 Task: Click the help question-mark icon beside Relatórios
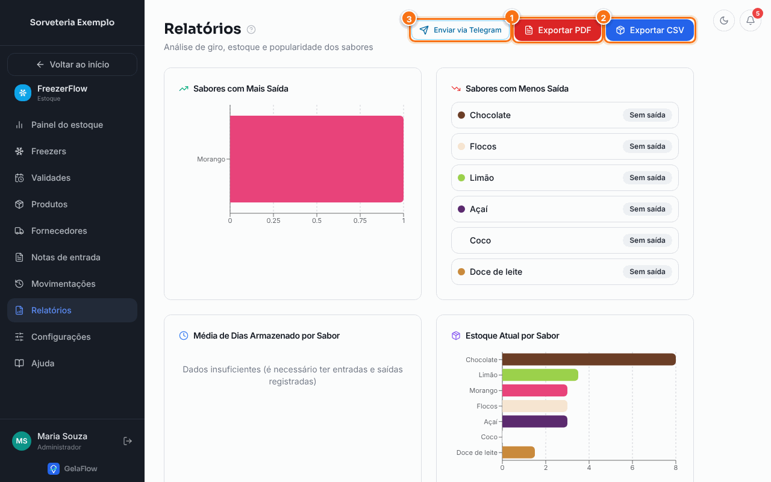coord(251,30)
